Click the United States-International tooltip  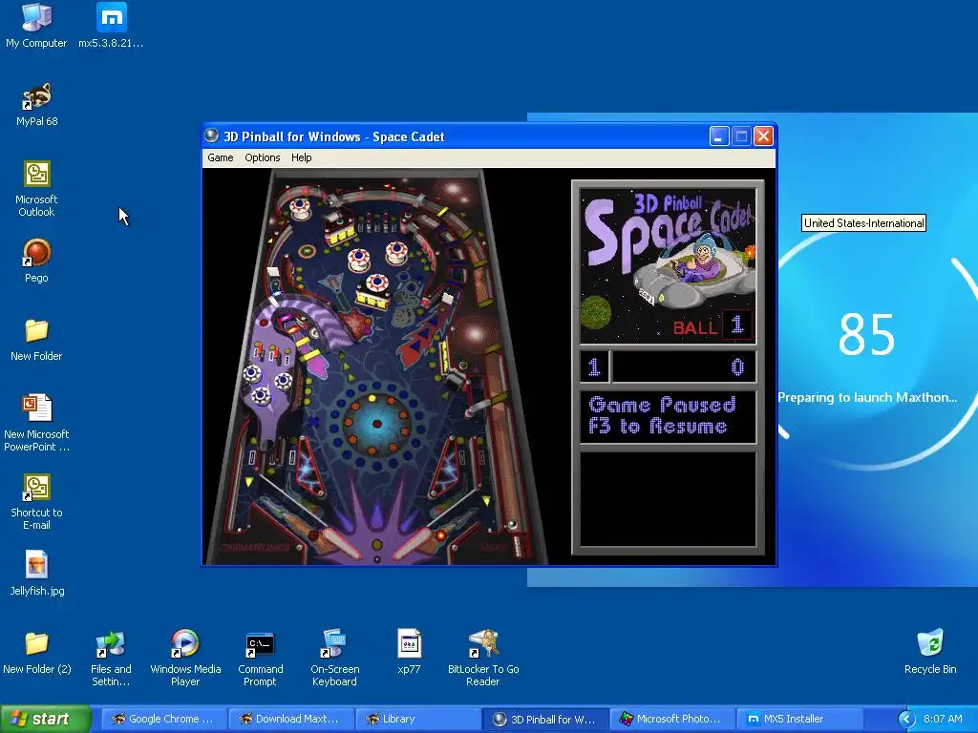point(863,223)
